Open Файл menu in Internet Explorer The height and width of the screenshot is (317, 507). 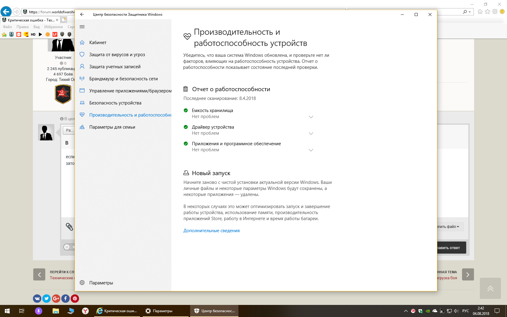(8, 27)
